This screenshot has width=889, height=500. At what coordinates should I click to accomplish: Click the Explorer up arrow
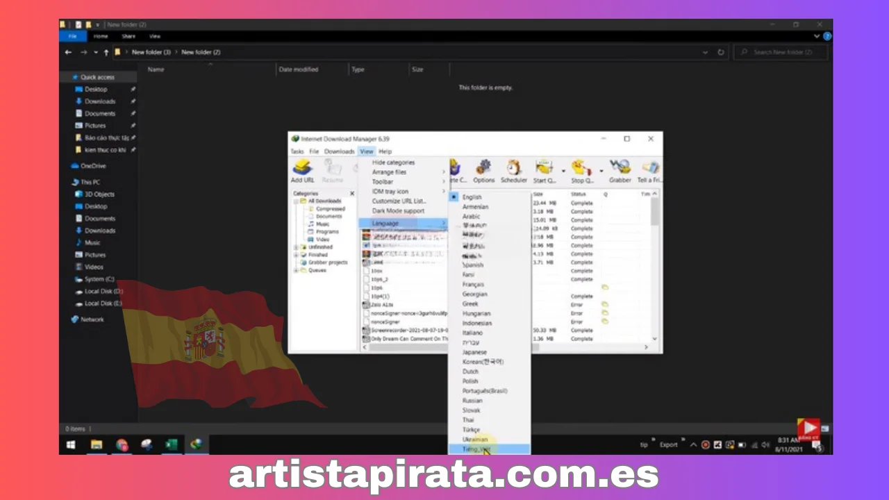pos(106,52)
